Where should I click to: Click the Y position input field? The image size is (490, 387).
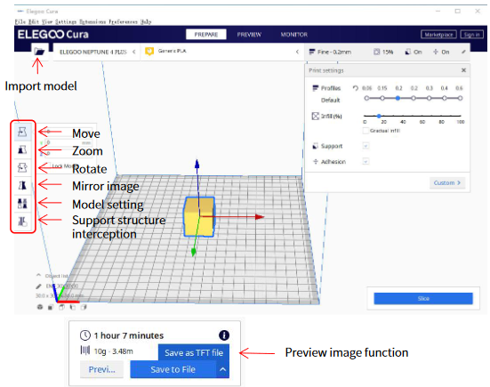point(68,142)
